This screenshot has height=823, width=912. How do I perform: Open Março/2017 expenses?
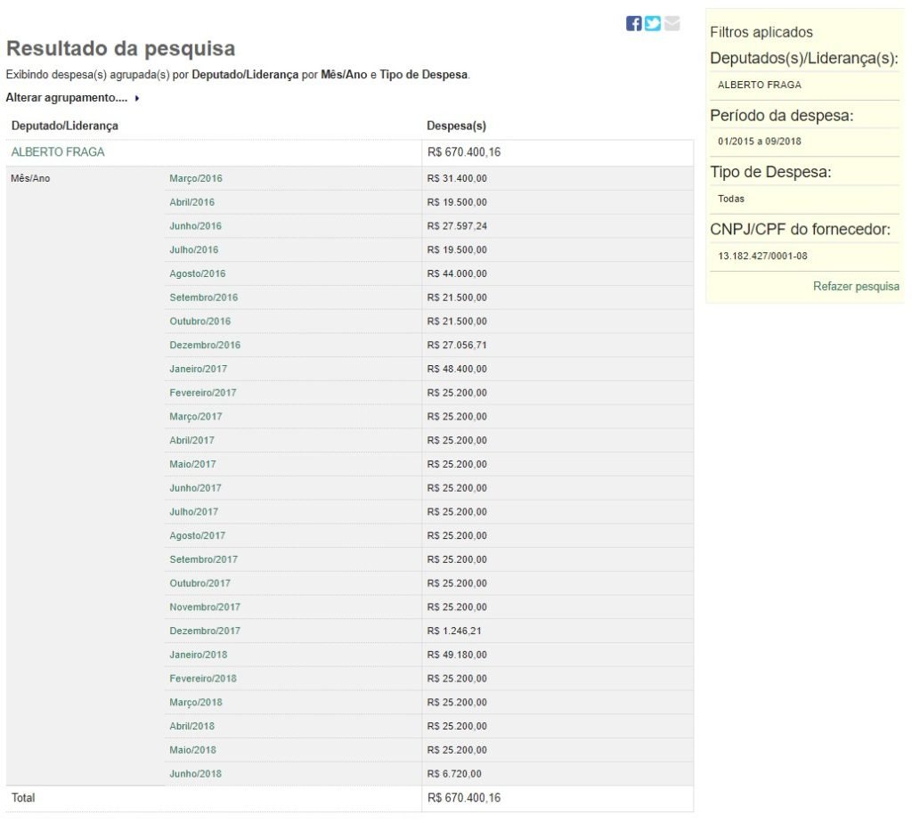[x=195, y=417]
